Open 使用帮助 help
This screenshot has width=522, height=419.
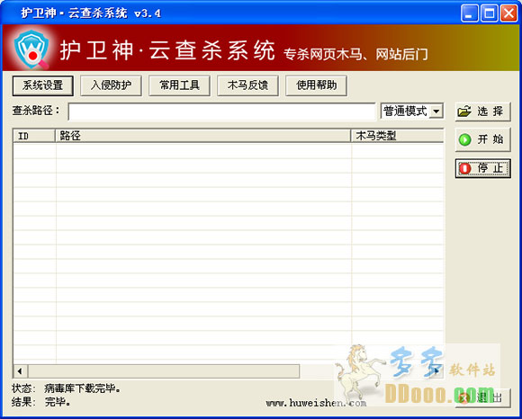[x=316, y=85]
